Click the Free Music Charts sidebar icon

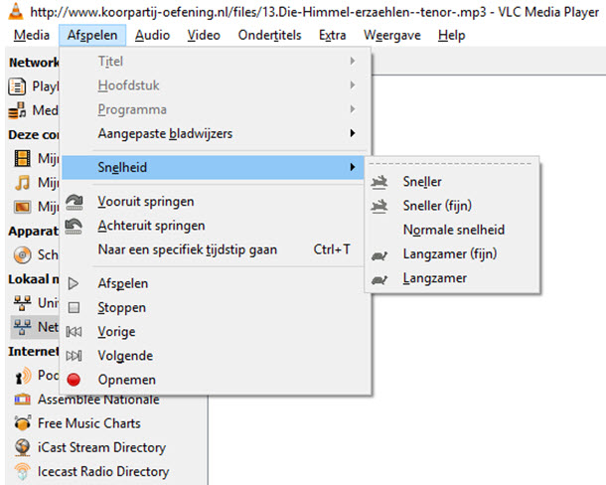pyautogui.click(x=23, y=423)
